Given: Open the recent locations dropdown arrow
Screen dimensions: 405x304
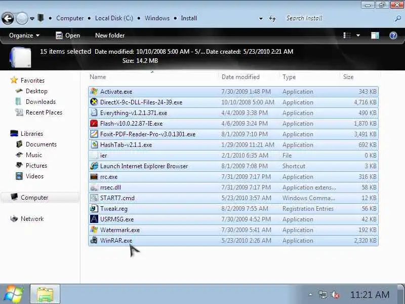Looking at the screenshot, I should click(x=32, y=19).
